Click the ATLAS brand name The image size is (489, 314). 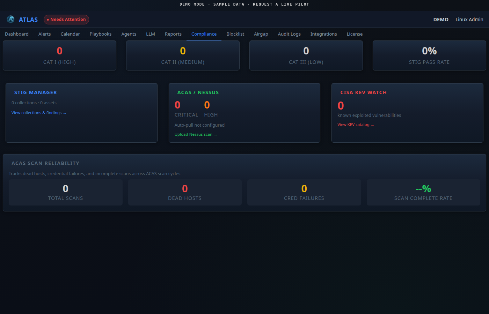pos(28,20)
